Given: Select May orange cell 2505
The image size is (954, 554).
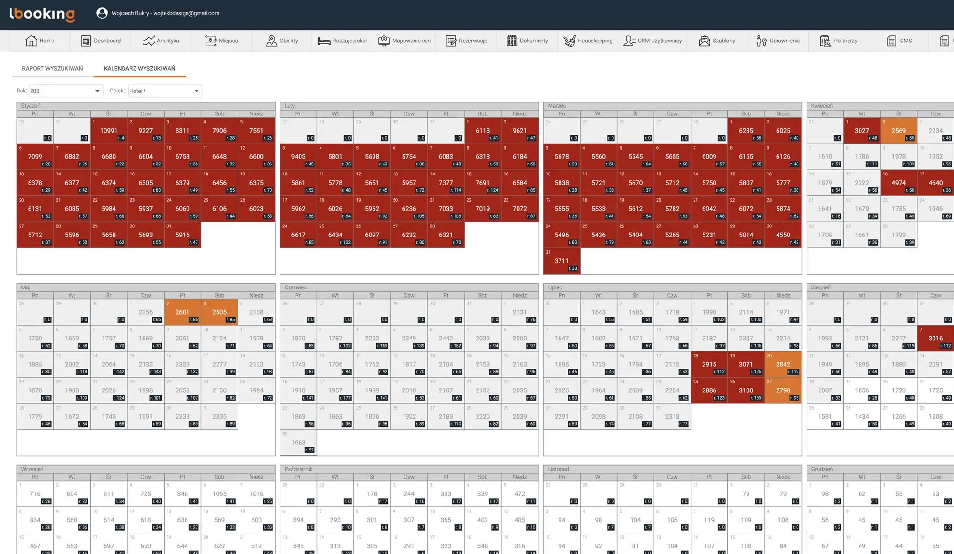Looking at the screenshot, I should point(219,312).
